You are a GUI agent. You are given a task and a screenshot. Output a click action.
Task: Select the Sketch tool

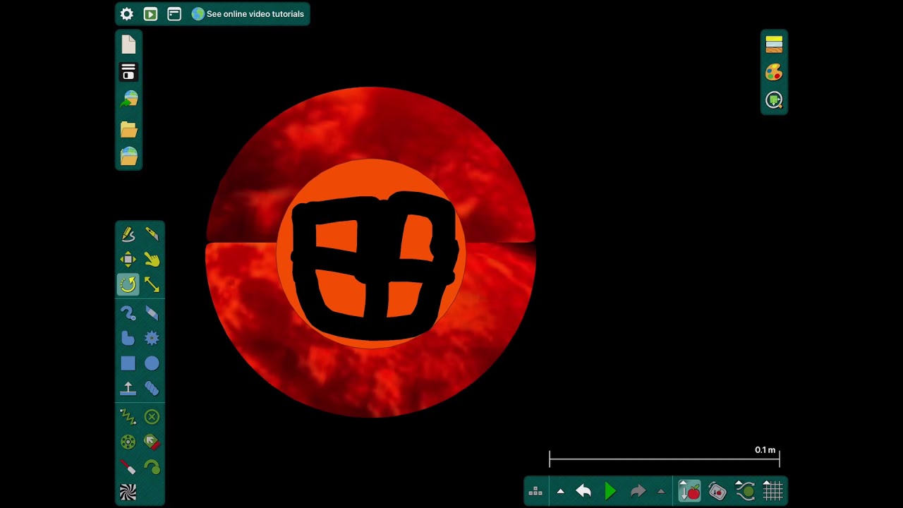pyautogui.click(x=128, y=234)
